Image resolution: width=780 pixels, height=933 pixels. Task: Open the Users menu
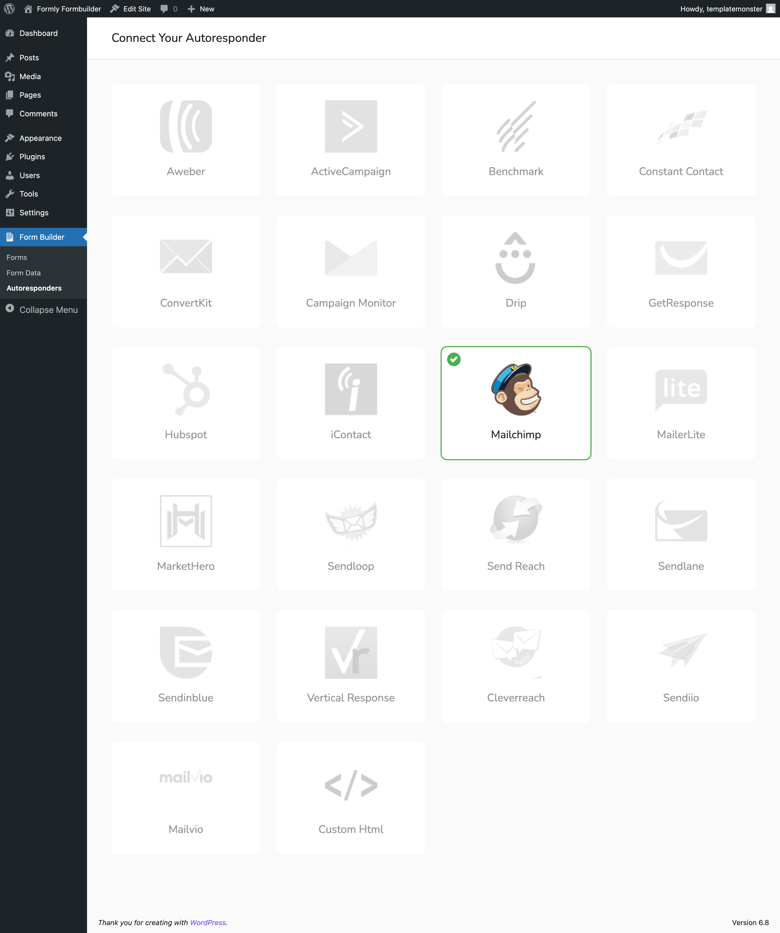[x=43, y=176]
